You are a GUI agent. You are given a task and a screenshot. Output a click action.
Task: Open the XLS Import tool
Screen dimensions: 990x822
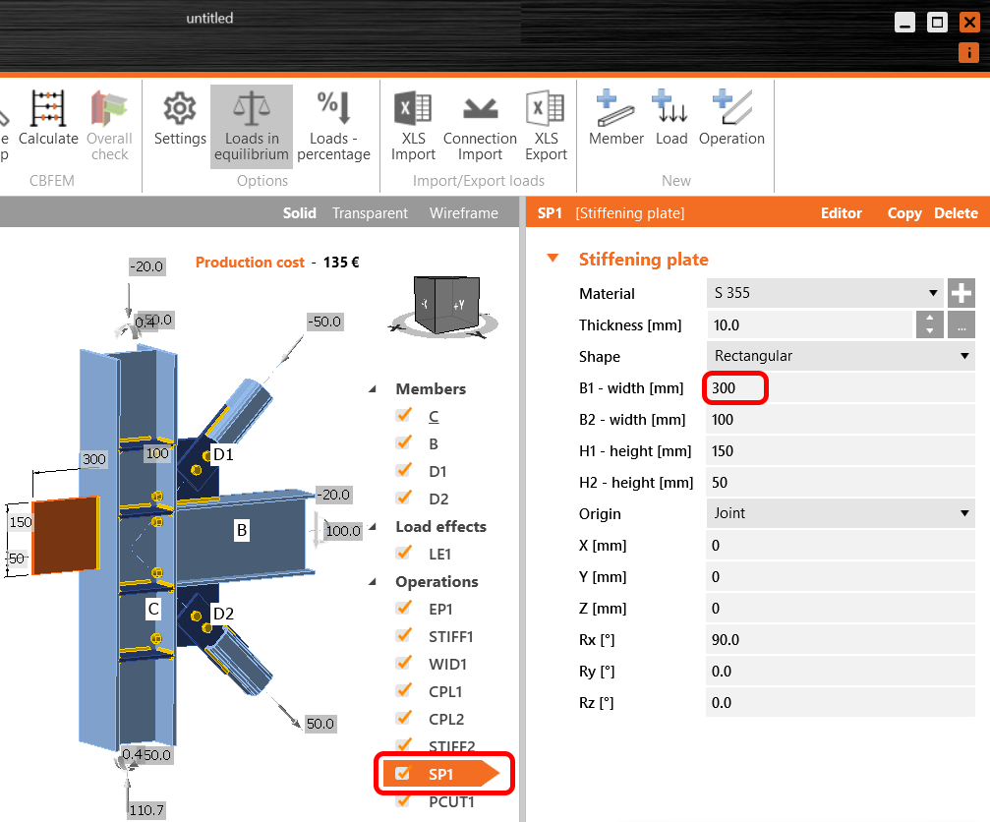412,118
